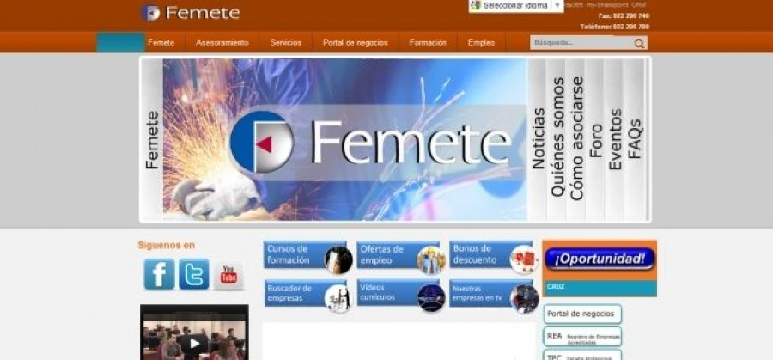Click the large Femete banner image

(x=345, y=139)
